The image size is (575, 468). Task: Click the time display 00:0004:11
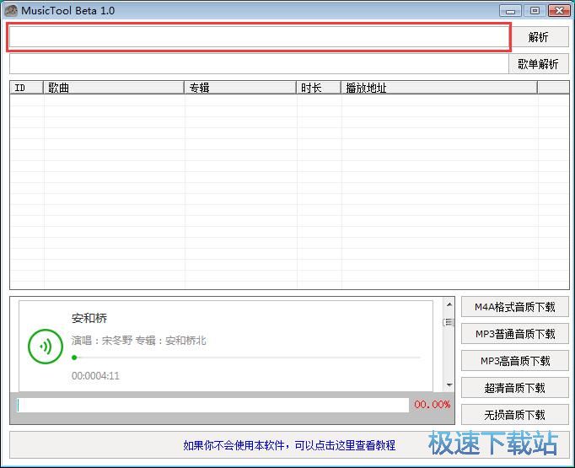(x=95, y=375)
